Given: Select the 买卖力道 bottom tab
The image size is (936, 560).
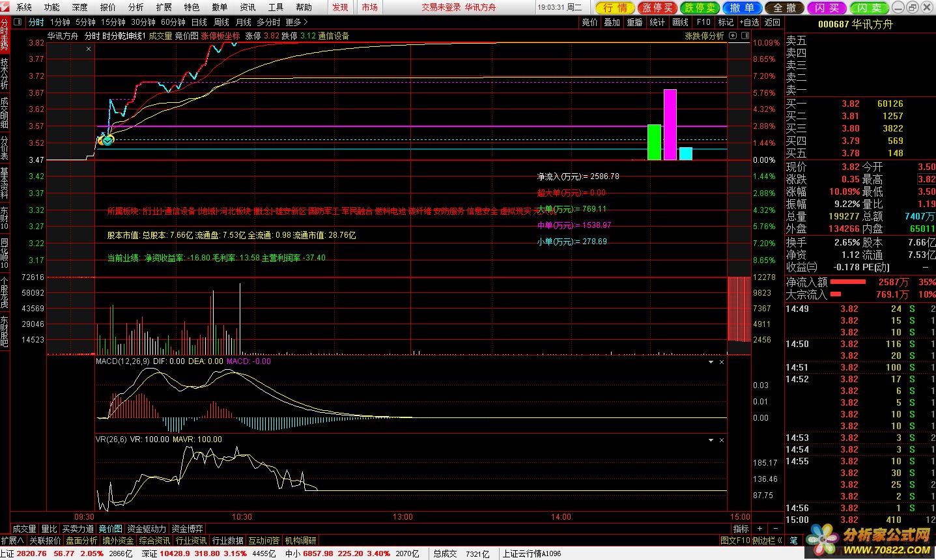Looking at the screenshot, I should (x=78, y=529).
